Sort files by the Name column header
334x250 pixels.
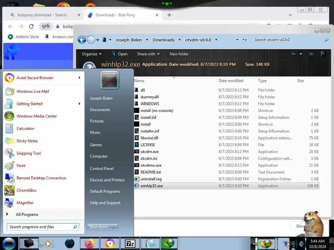(175, 81)
